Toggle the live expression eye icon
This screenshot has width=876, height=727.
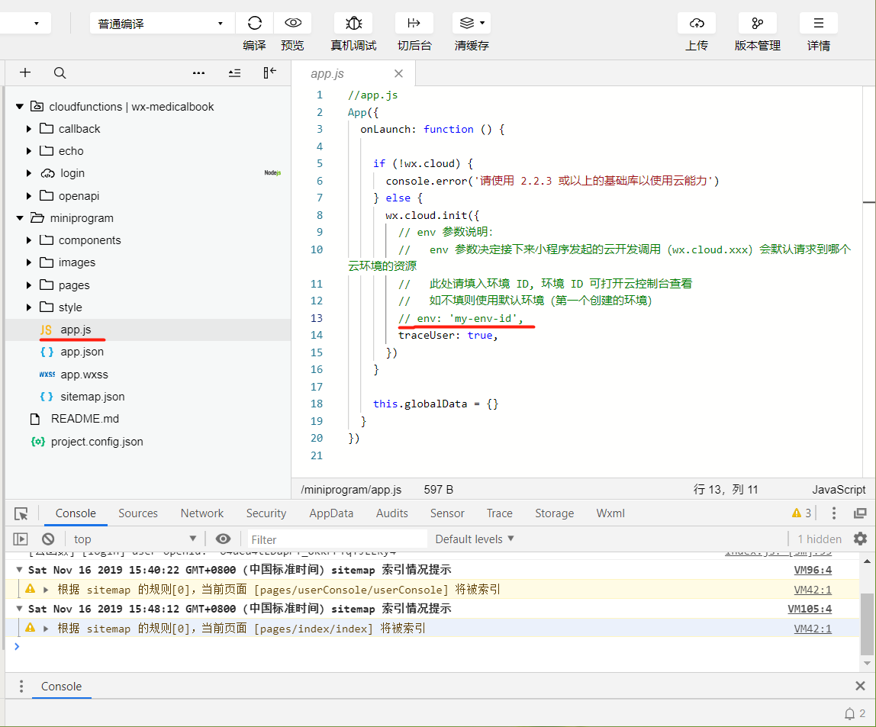[x=223, y=539]
